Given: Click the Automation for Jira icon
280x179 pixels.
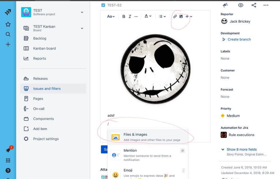Looking at the screenshot, I should (224, 135).
